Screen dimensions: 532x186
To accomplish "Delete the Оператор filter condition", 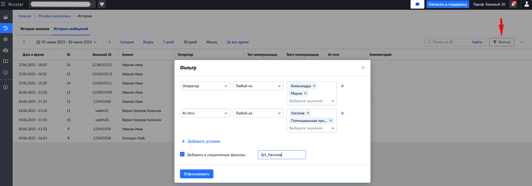I will (342, 86).
